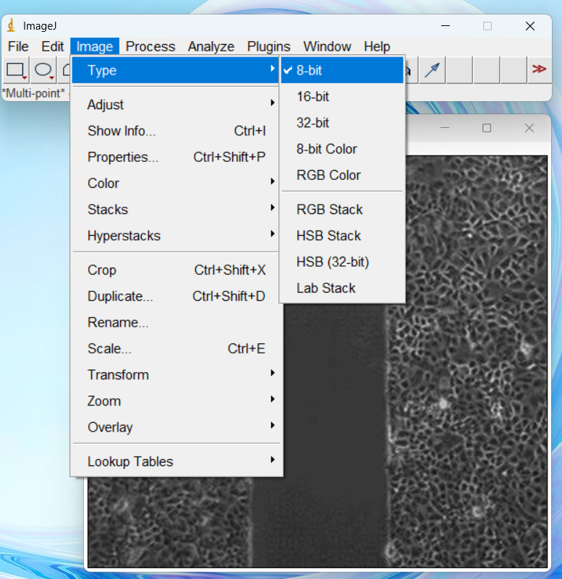Click the *Multi-point* status text
562x579 pixels.
coord(33,93)
